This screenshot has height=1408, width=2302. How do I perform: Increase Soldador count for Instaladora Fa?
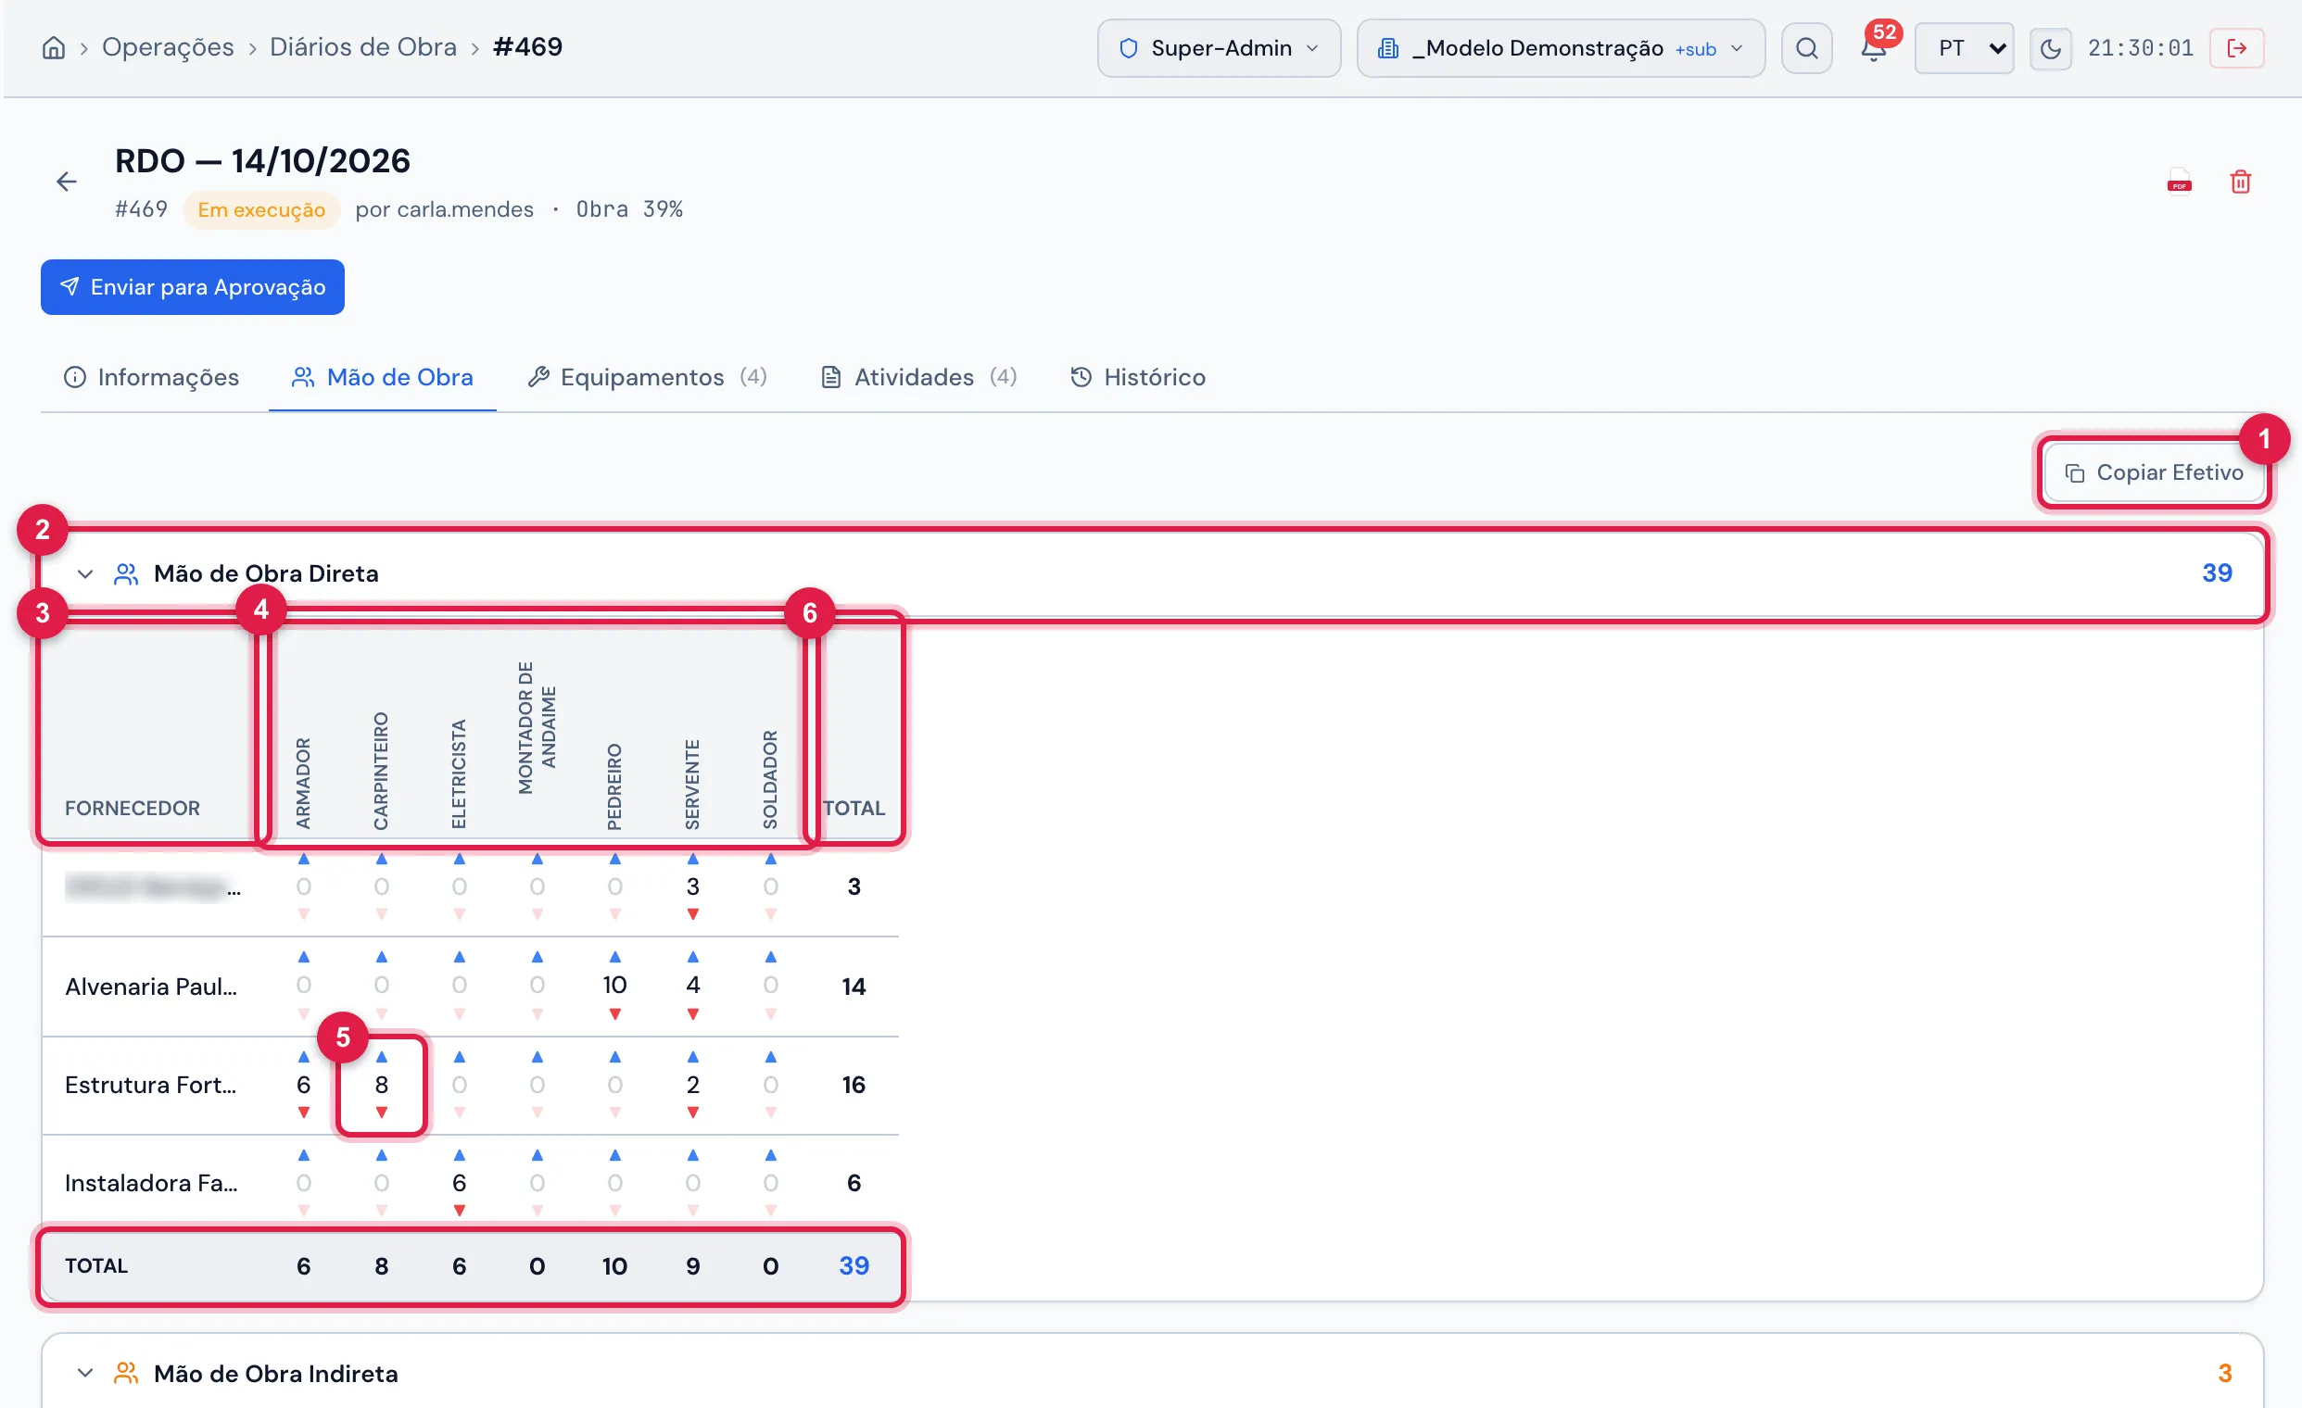770,1155
